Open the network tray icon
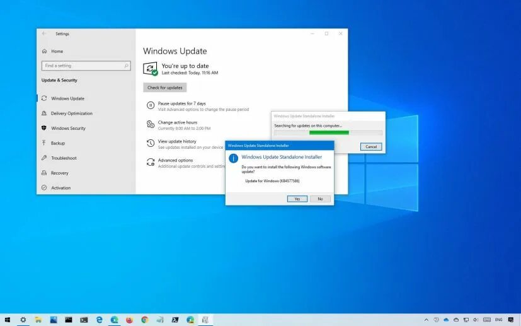This screenshot has width=521, height=326. (x=466, y=320)
